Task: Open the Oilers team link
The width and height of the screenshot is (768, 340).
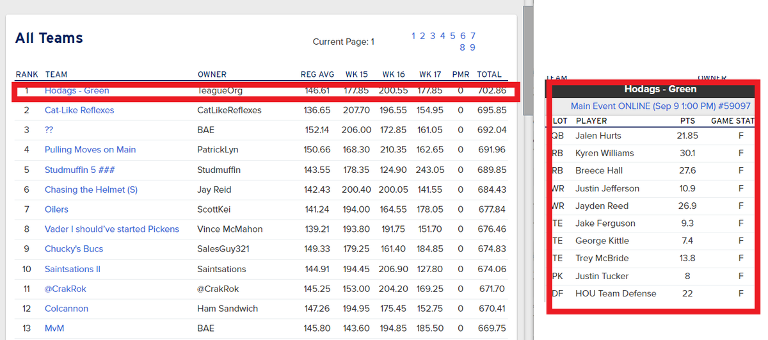Action: click(x=56, y=209)
